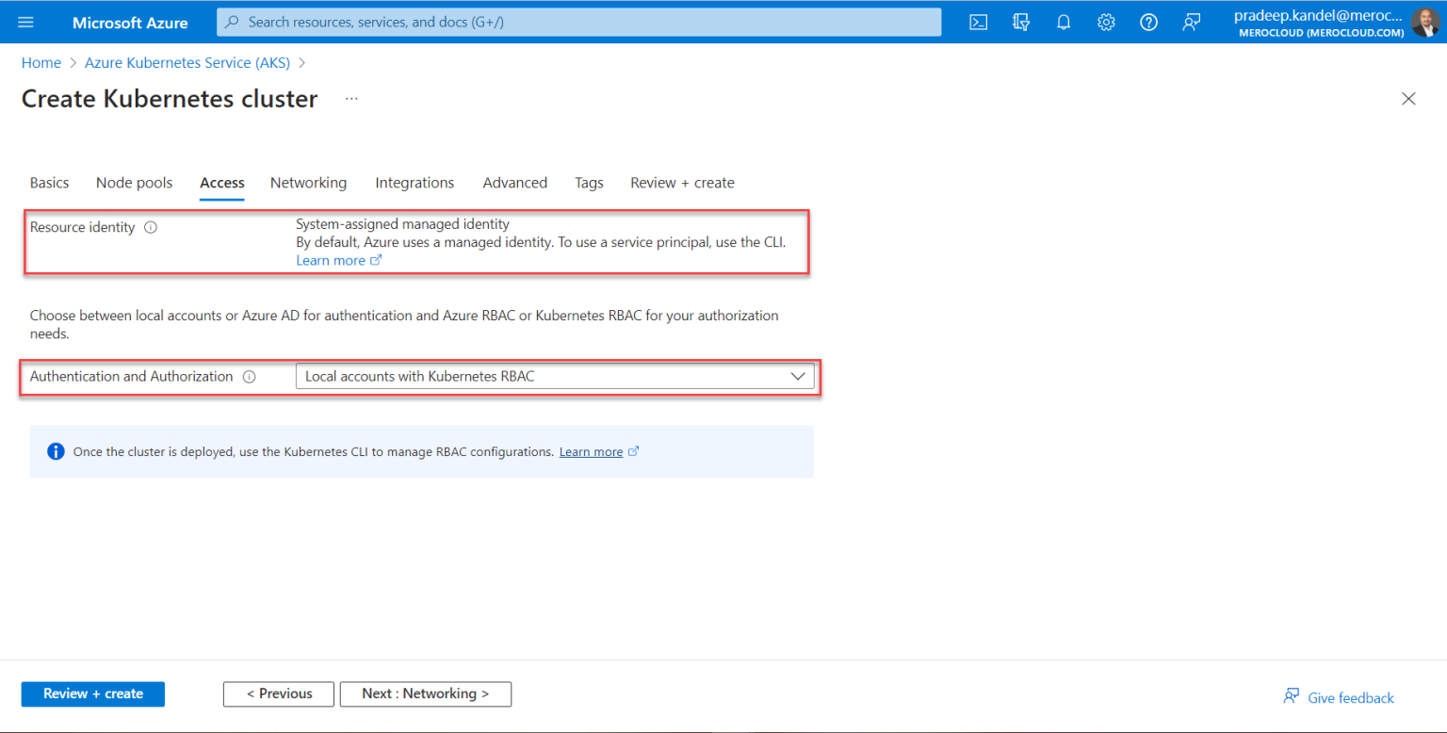Viewport: 1447px width, 733px height.
Task: Open the portal Settings gear
Action: click(x=1106, y=21)
